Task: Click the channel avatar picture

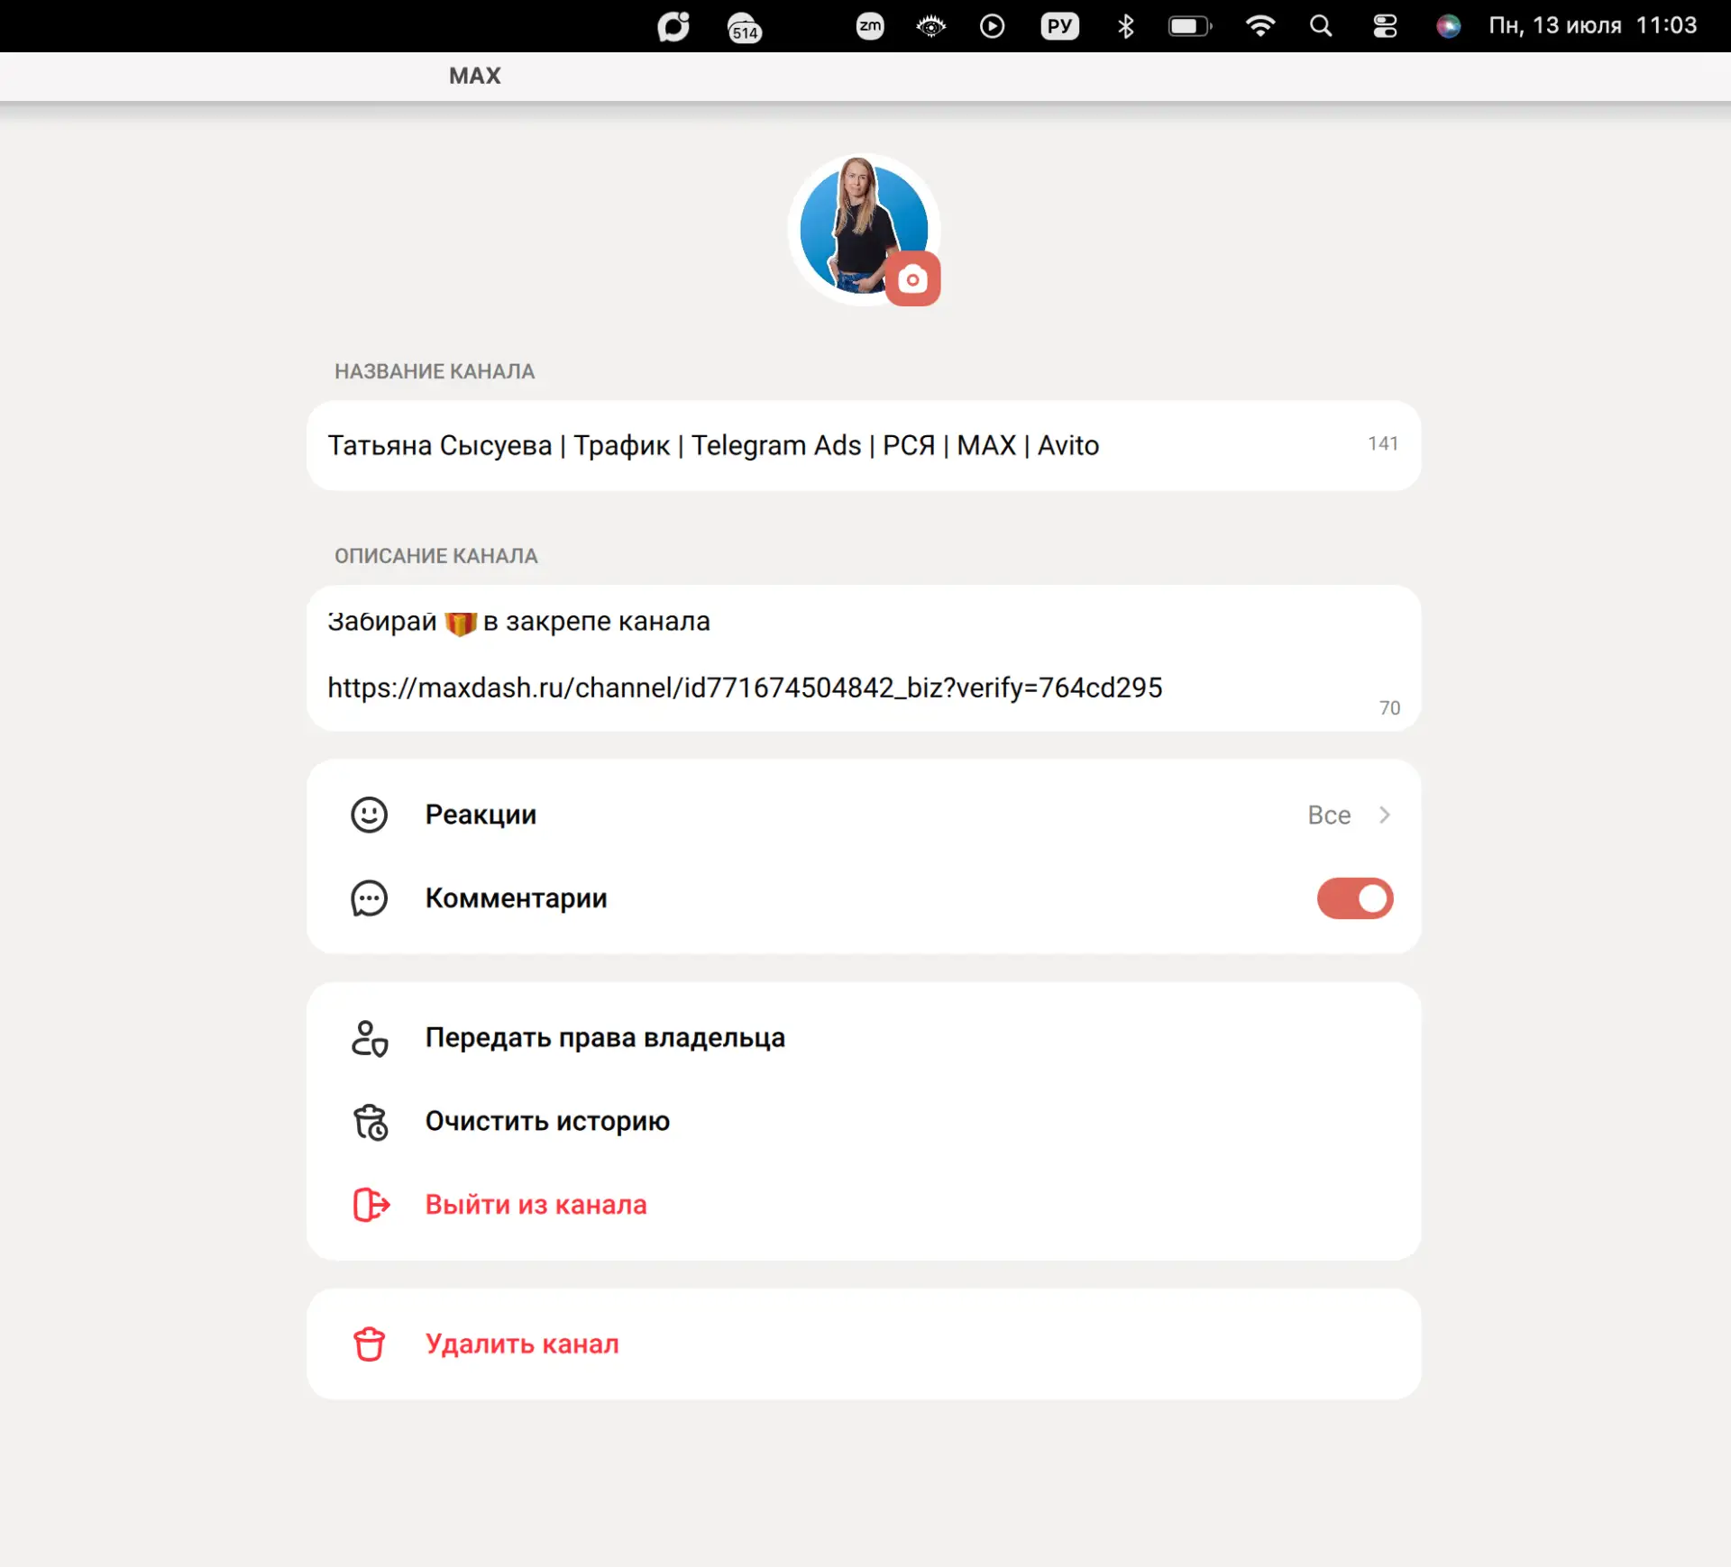Action: click(863, 228)
